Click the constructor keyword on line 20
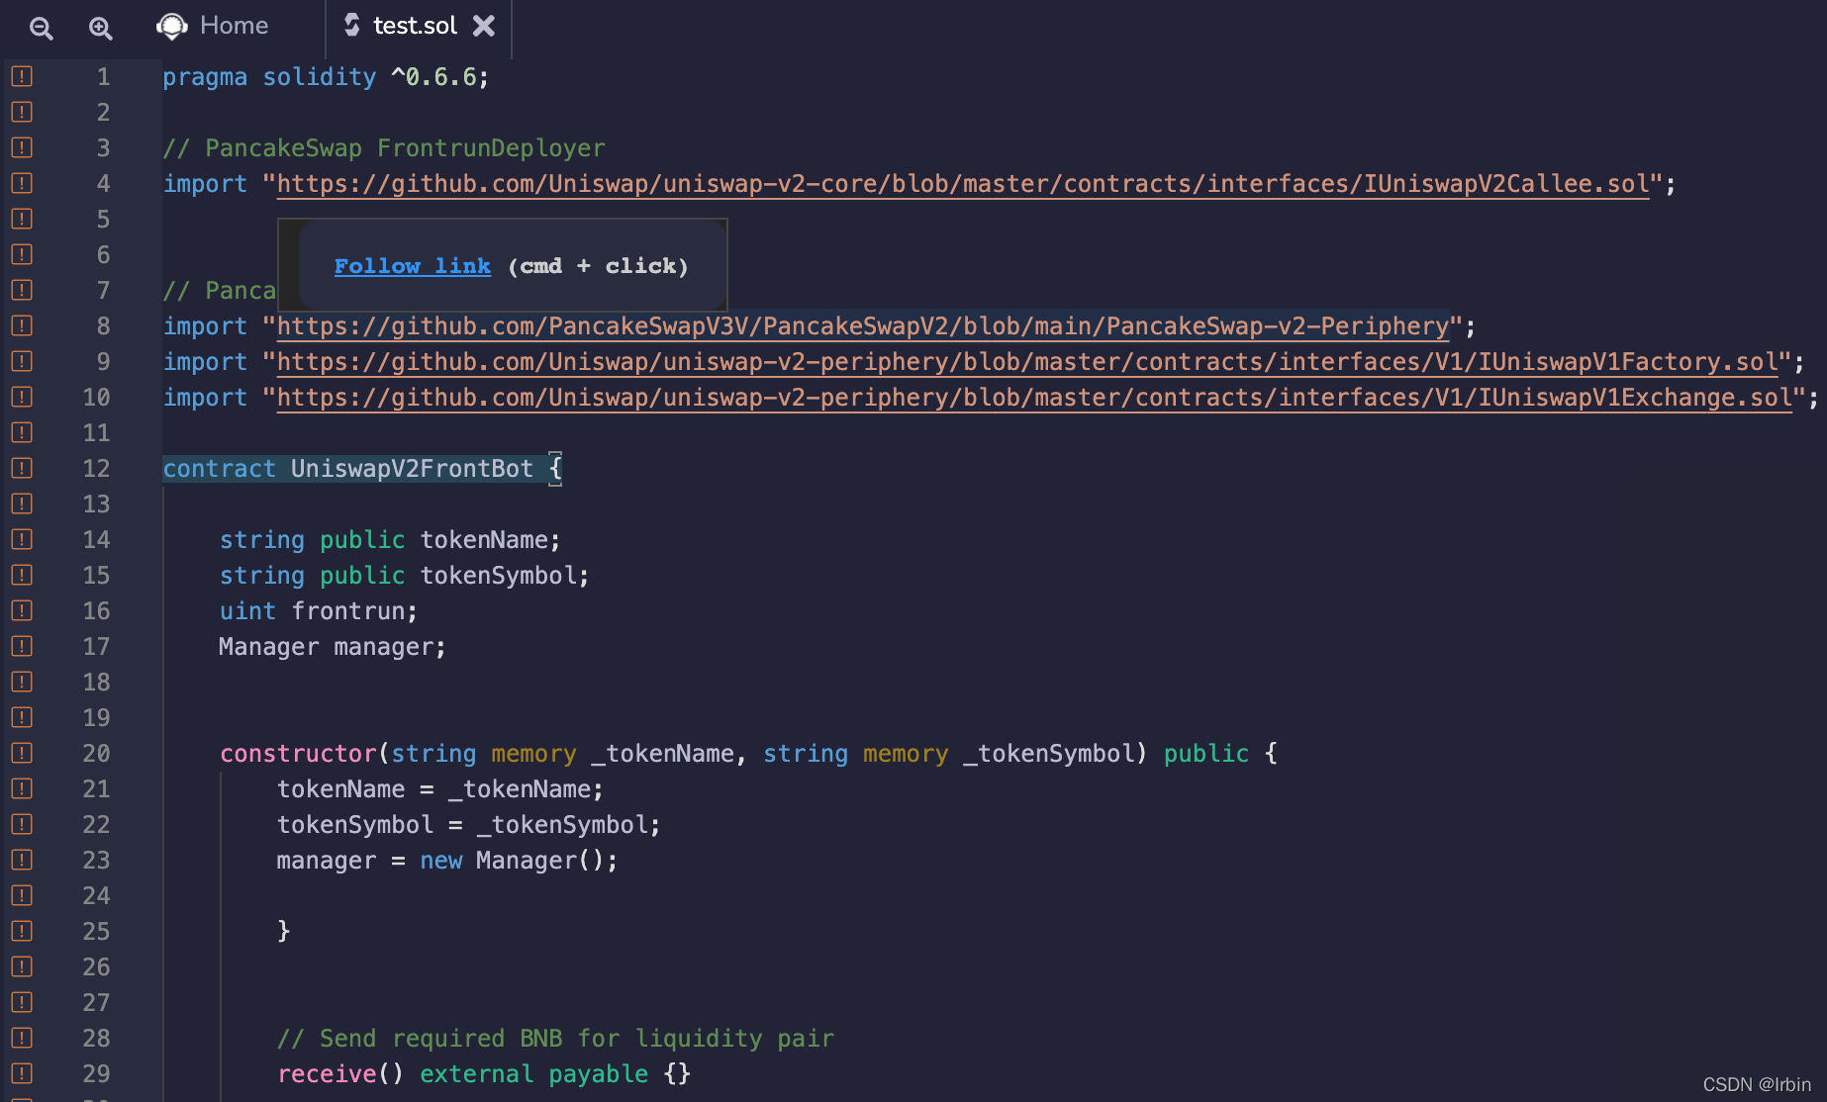 click(x=298, y=754)
